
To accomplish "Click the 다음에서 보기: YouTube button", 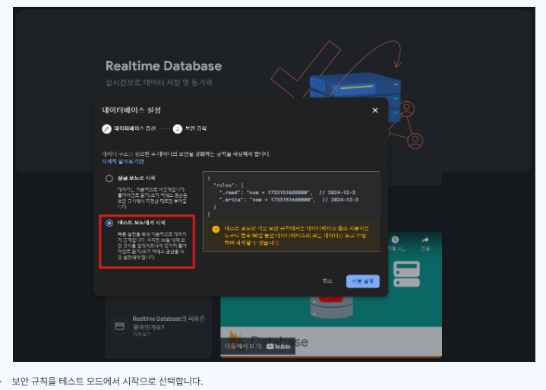I will pyautogui.click(x=258, y=346).
